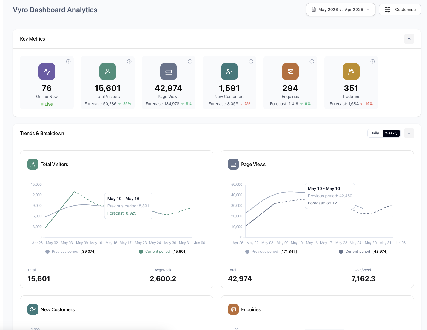This screenshot has width=427, height=330.
Task: Click the Enquiries chart panel title
Action: pos(251,309)
